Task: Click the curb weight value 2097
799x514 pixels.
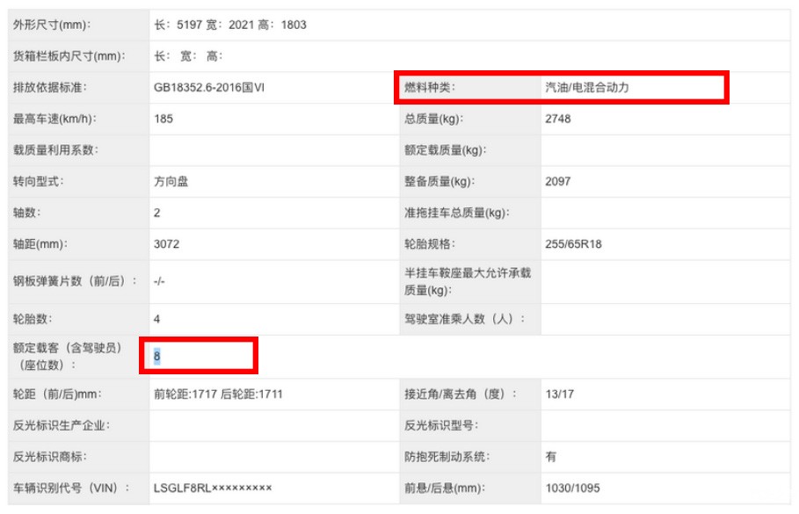Action: 558,182
